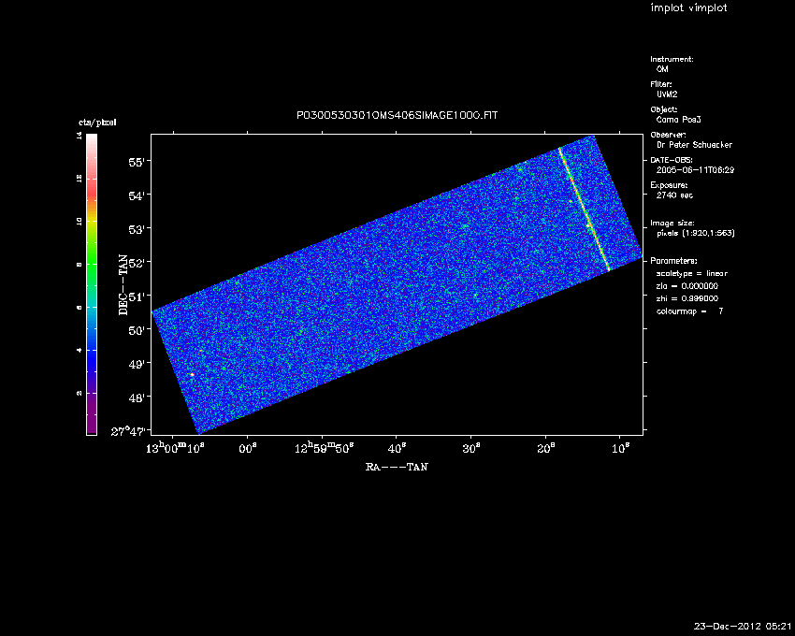
Task: Click the 10s right ascension tick label
Action: [x=621, y=449]
